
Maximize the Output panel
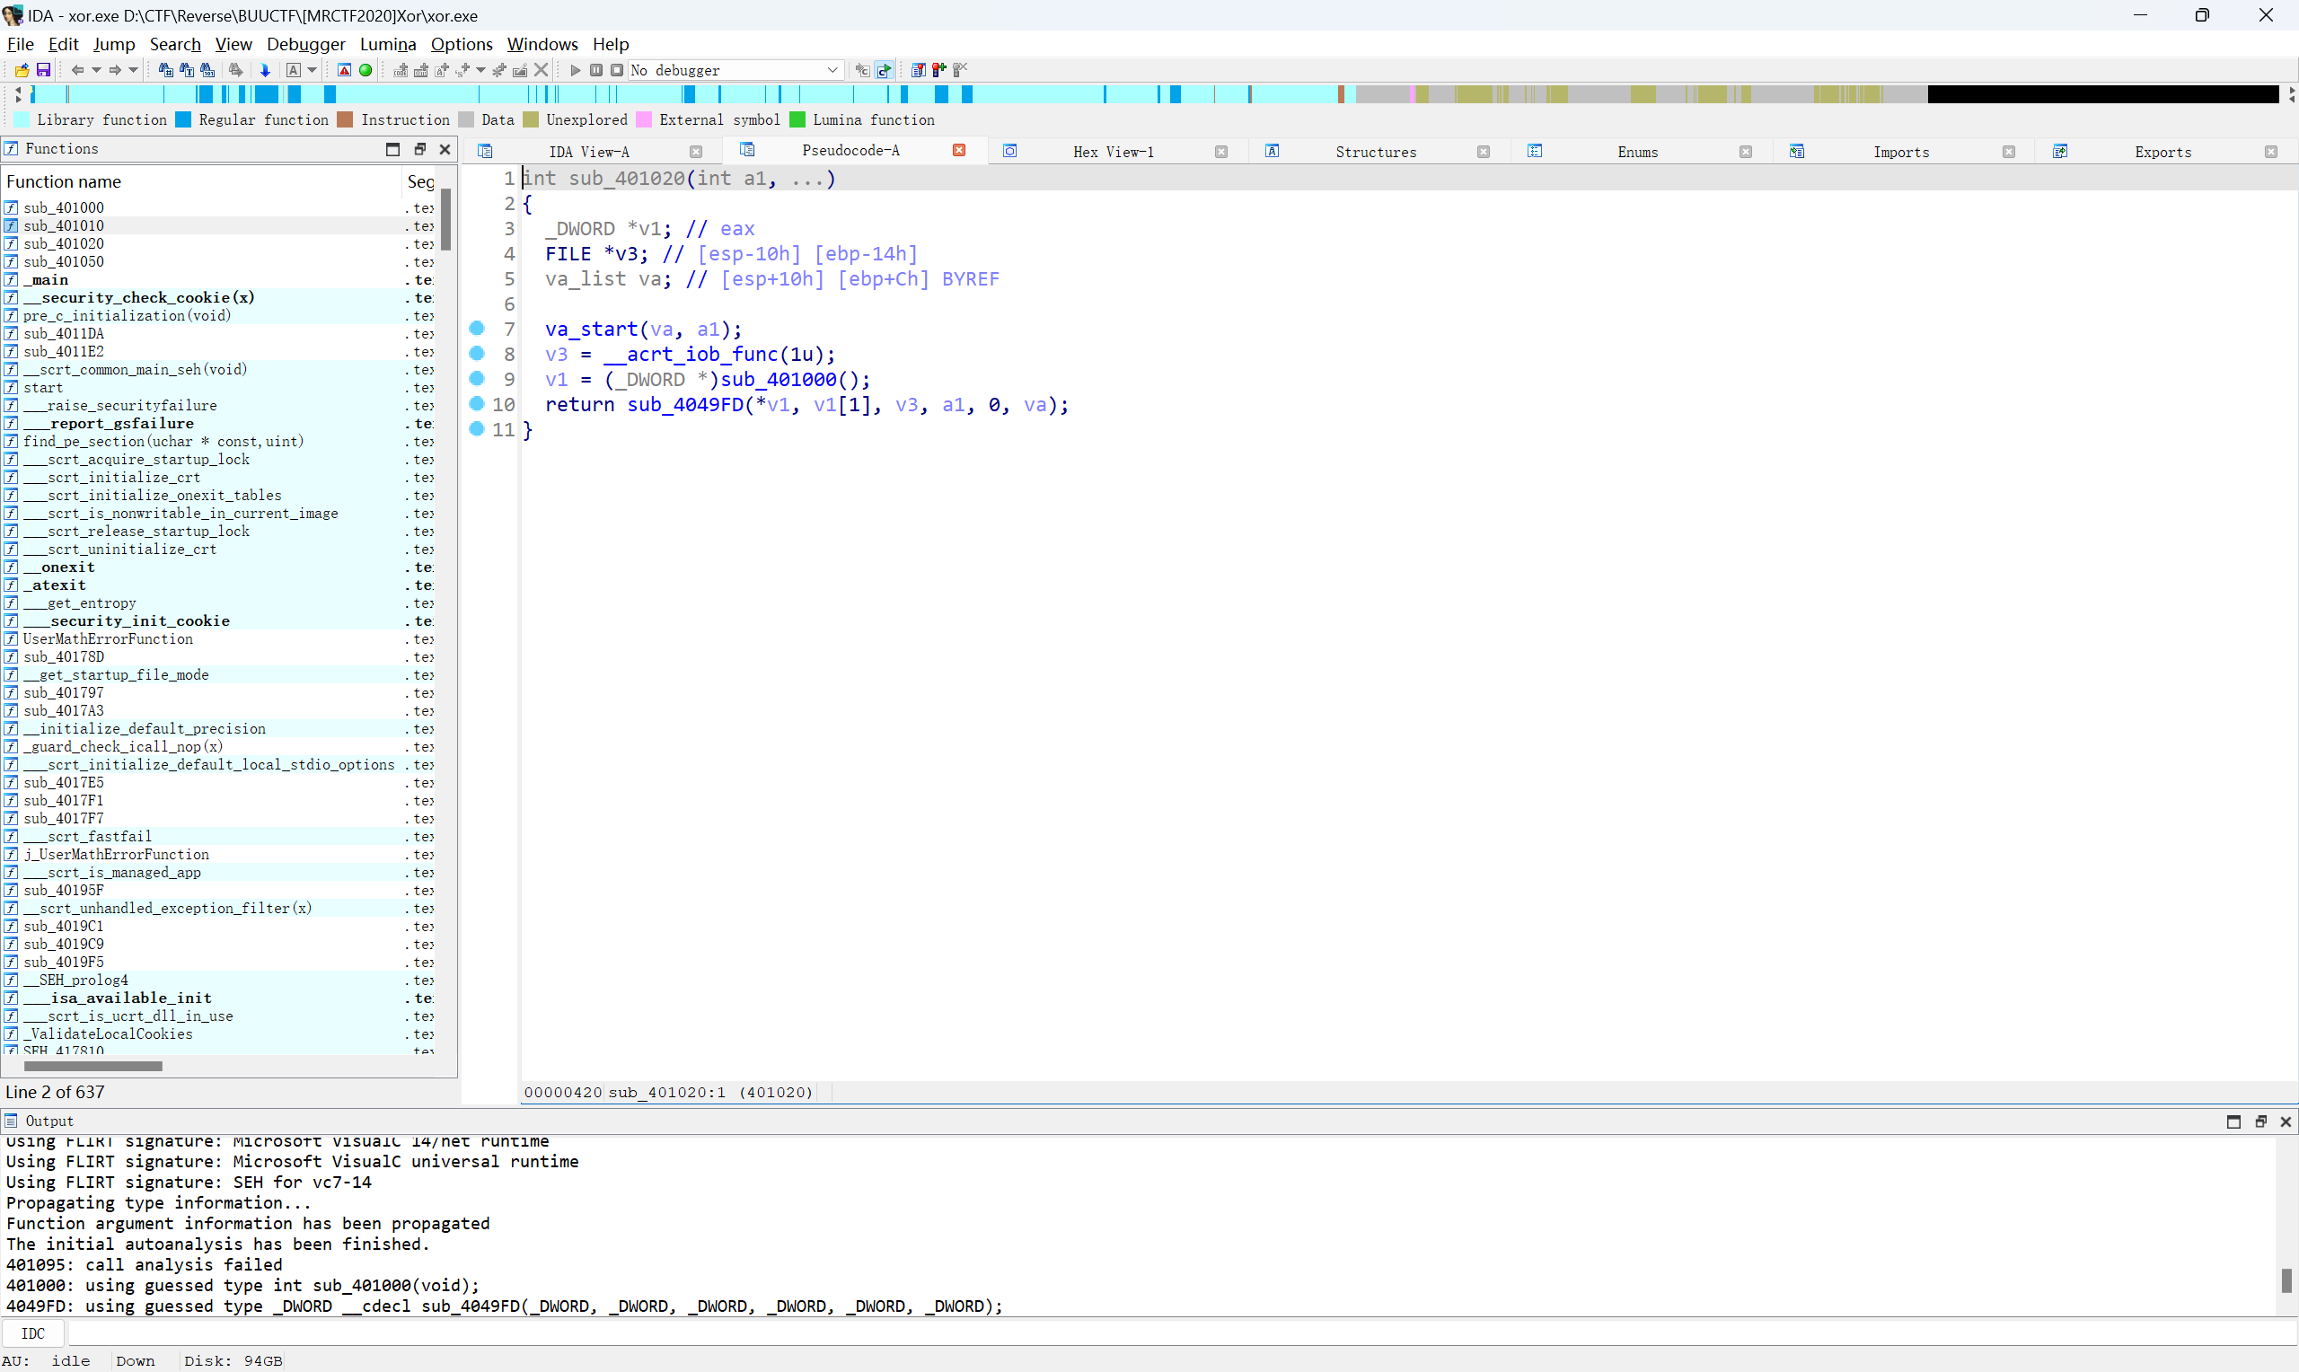pos(2233,1121)
